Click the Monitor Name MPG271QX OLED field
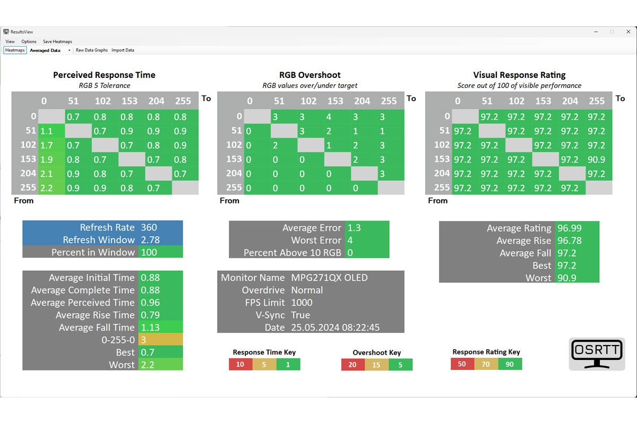Image resolution: width=637 pixels, height=424 pixels. click(329, 278)
